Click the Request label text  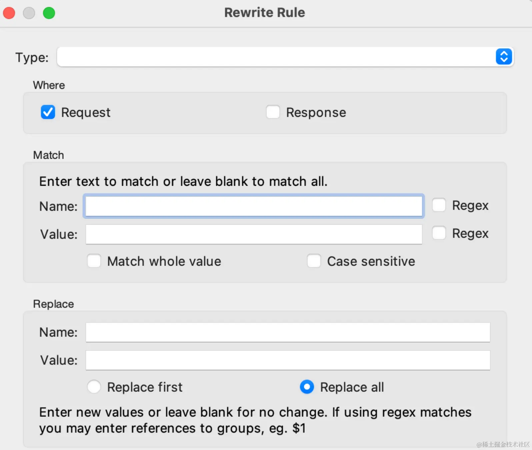[86, 112]
